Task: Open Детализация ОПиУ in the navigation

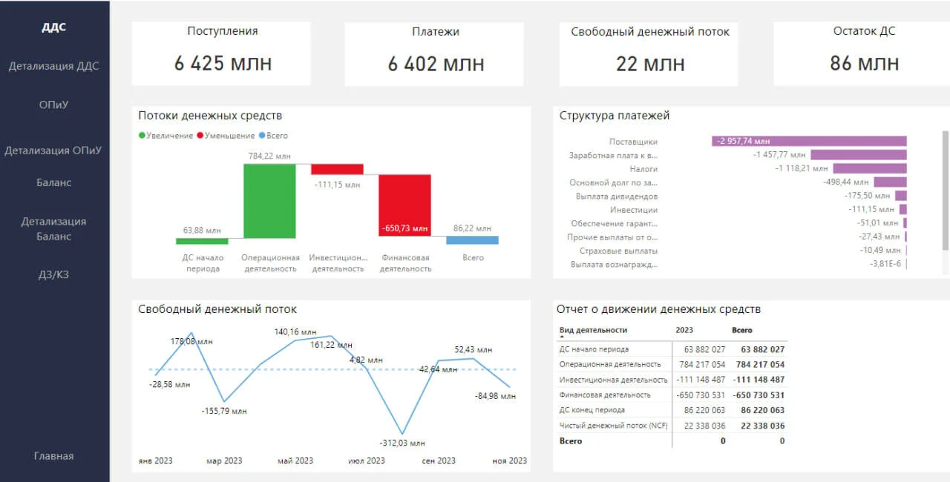Action: (x=53, y=151)
